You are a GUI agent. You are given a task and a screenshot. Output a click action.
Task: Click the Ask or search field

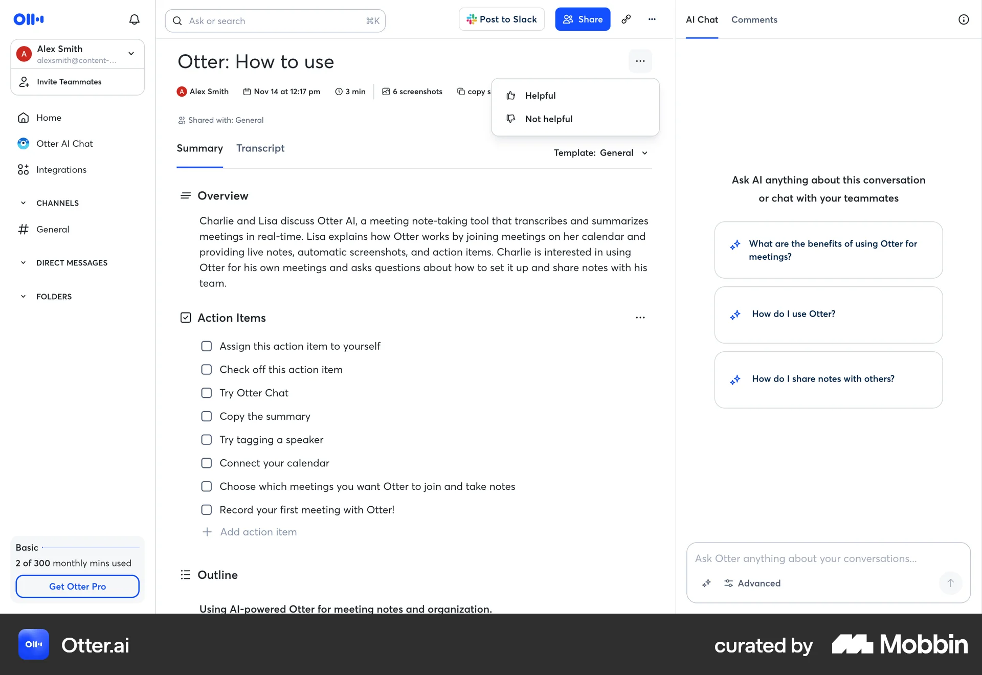275,21
